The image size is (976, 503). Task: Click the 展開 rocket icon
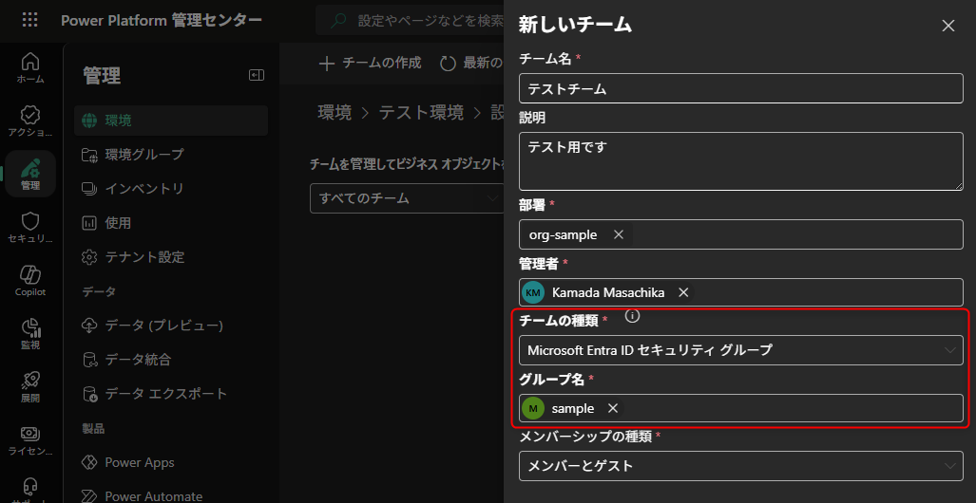coord(30,385)
